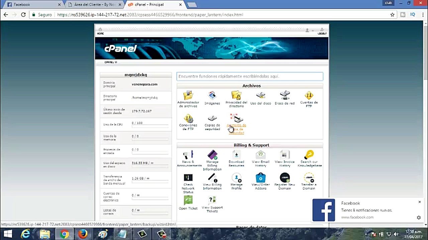Open the Windows Start menu
The height and width of the screenshot is (240, 428).
[8, 234]
